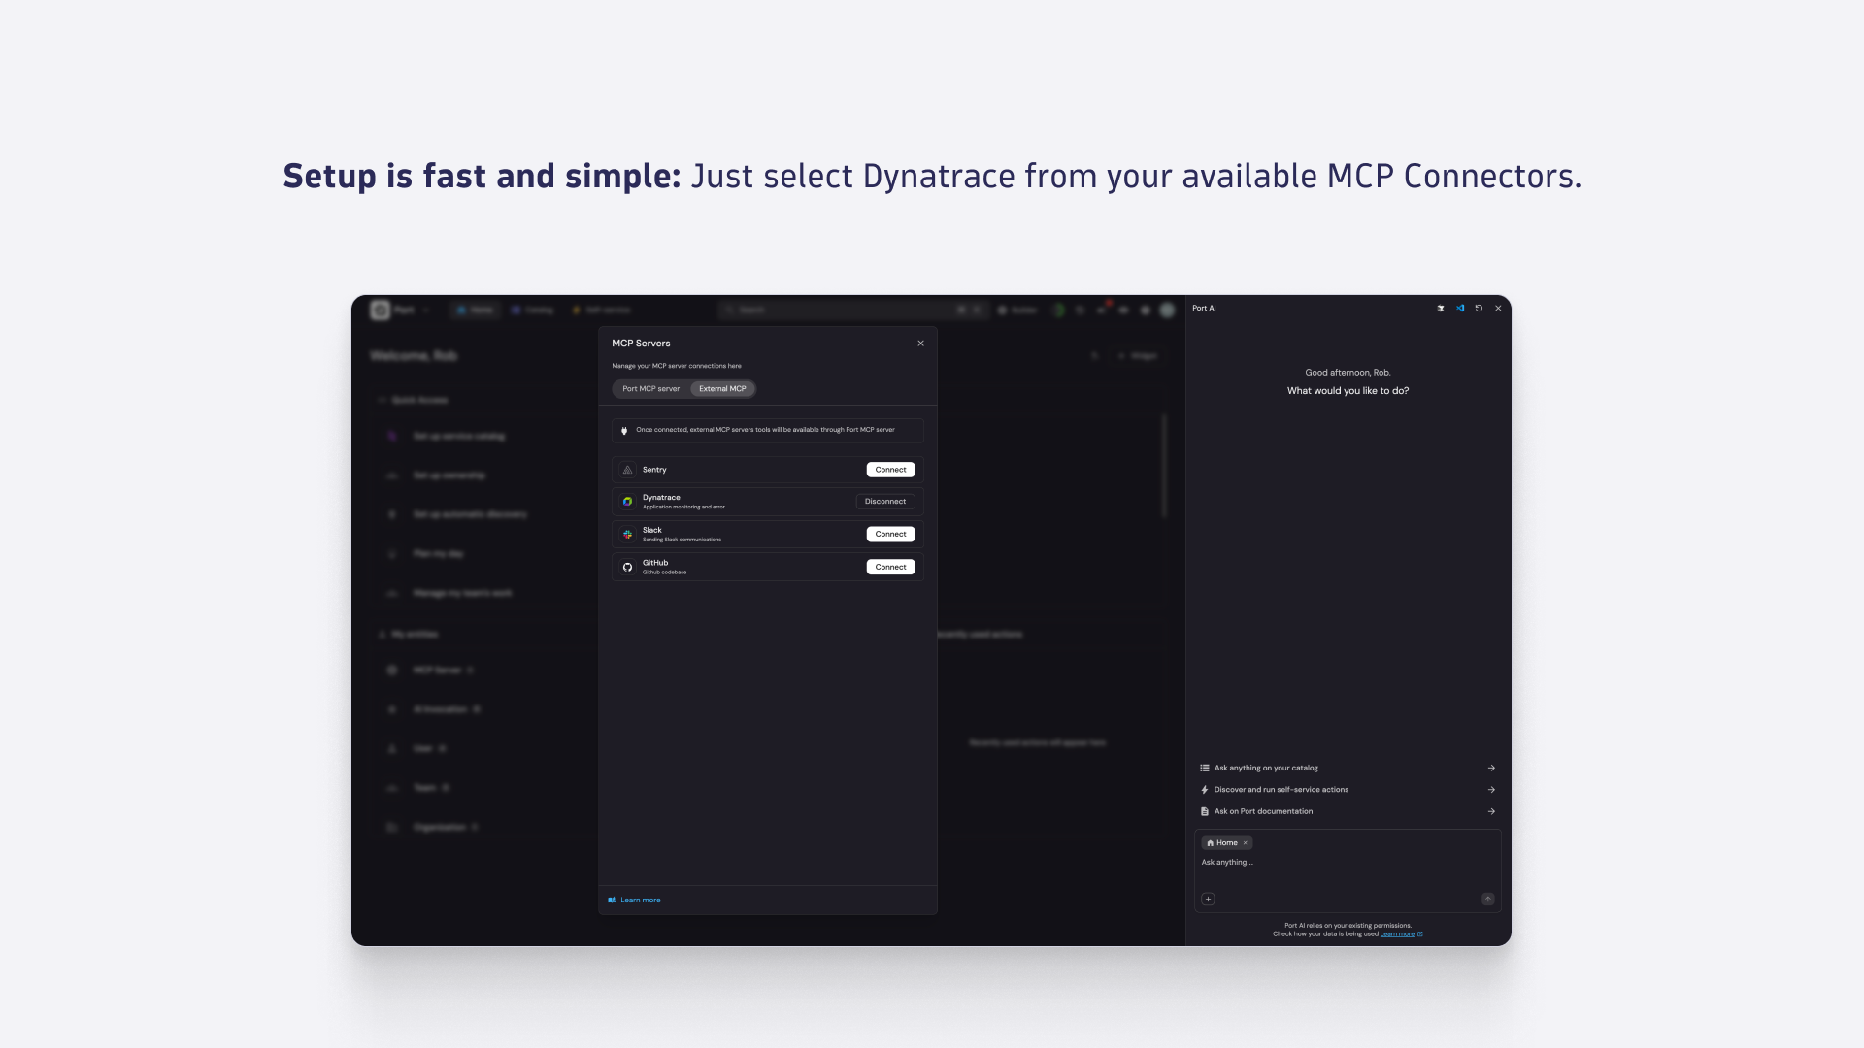
Task: Click the GitHub server name text
Action: point(655,563)
